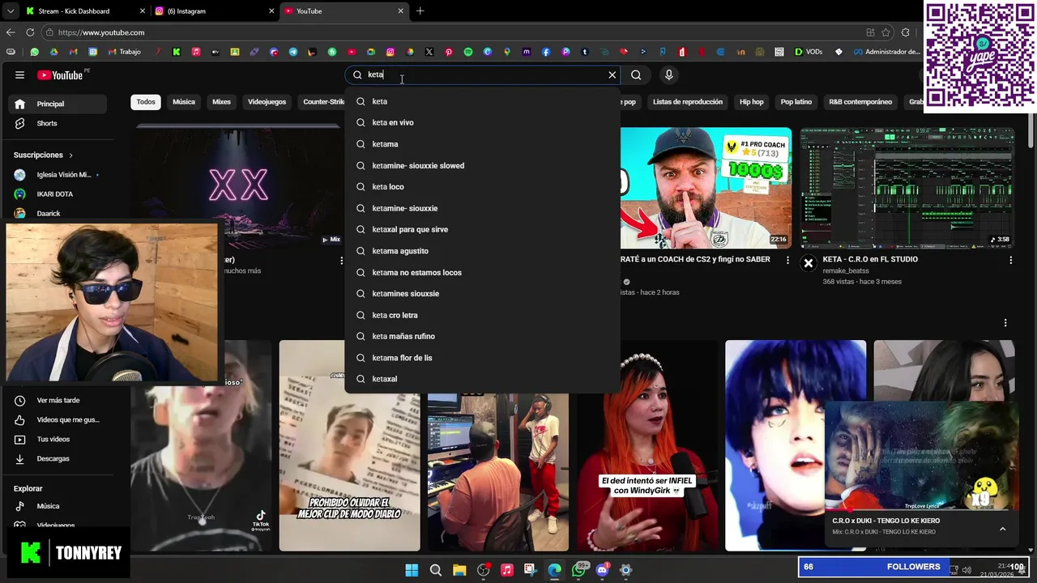Image resolution: width=1037 pixels, height=583 pixels.
Task: Go to the YouTube logo home
Action: point(60,75)
